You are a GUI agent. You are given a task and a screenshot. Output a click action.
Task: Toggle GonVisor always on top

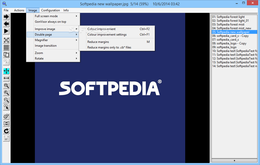point(53,22)
